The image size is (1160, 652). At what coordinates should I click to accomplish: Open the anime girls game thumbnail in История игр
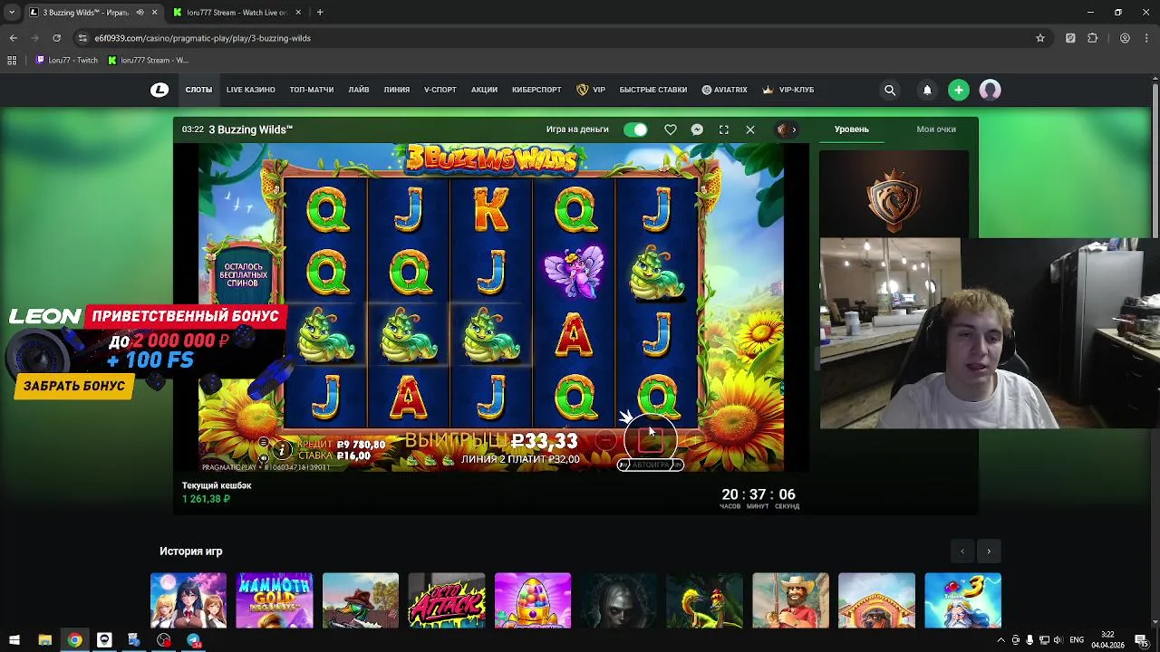[x=188, y=600]
